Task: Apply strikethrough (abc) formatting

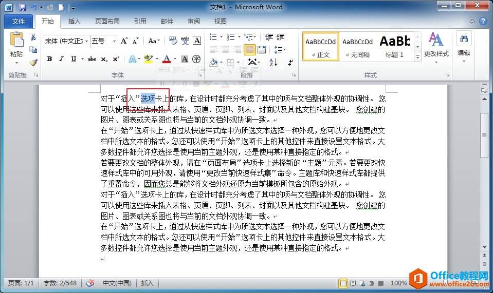Action: tap(92, 59)
